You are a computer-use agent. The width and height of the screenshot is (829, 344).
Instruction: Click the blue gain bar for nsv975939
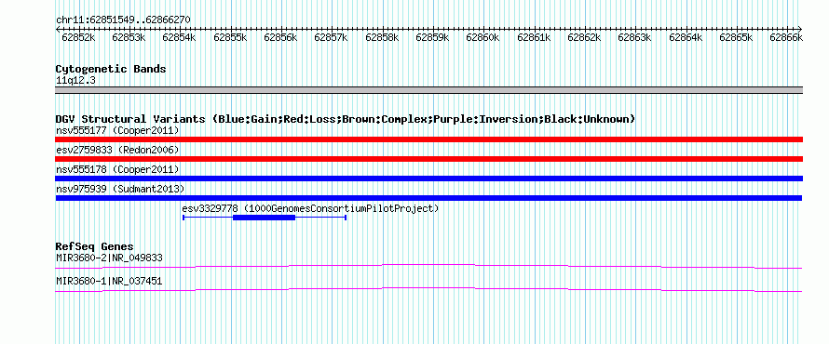(x=428, y=198)
